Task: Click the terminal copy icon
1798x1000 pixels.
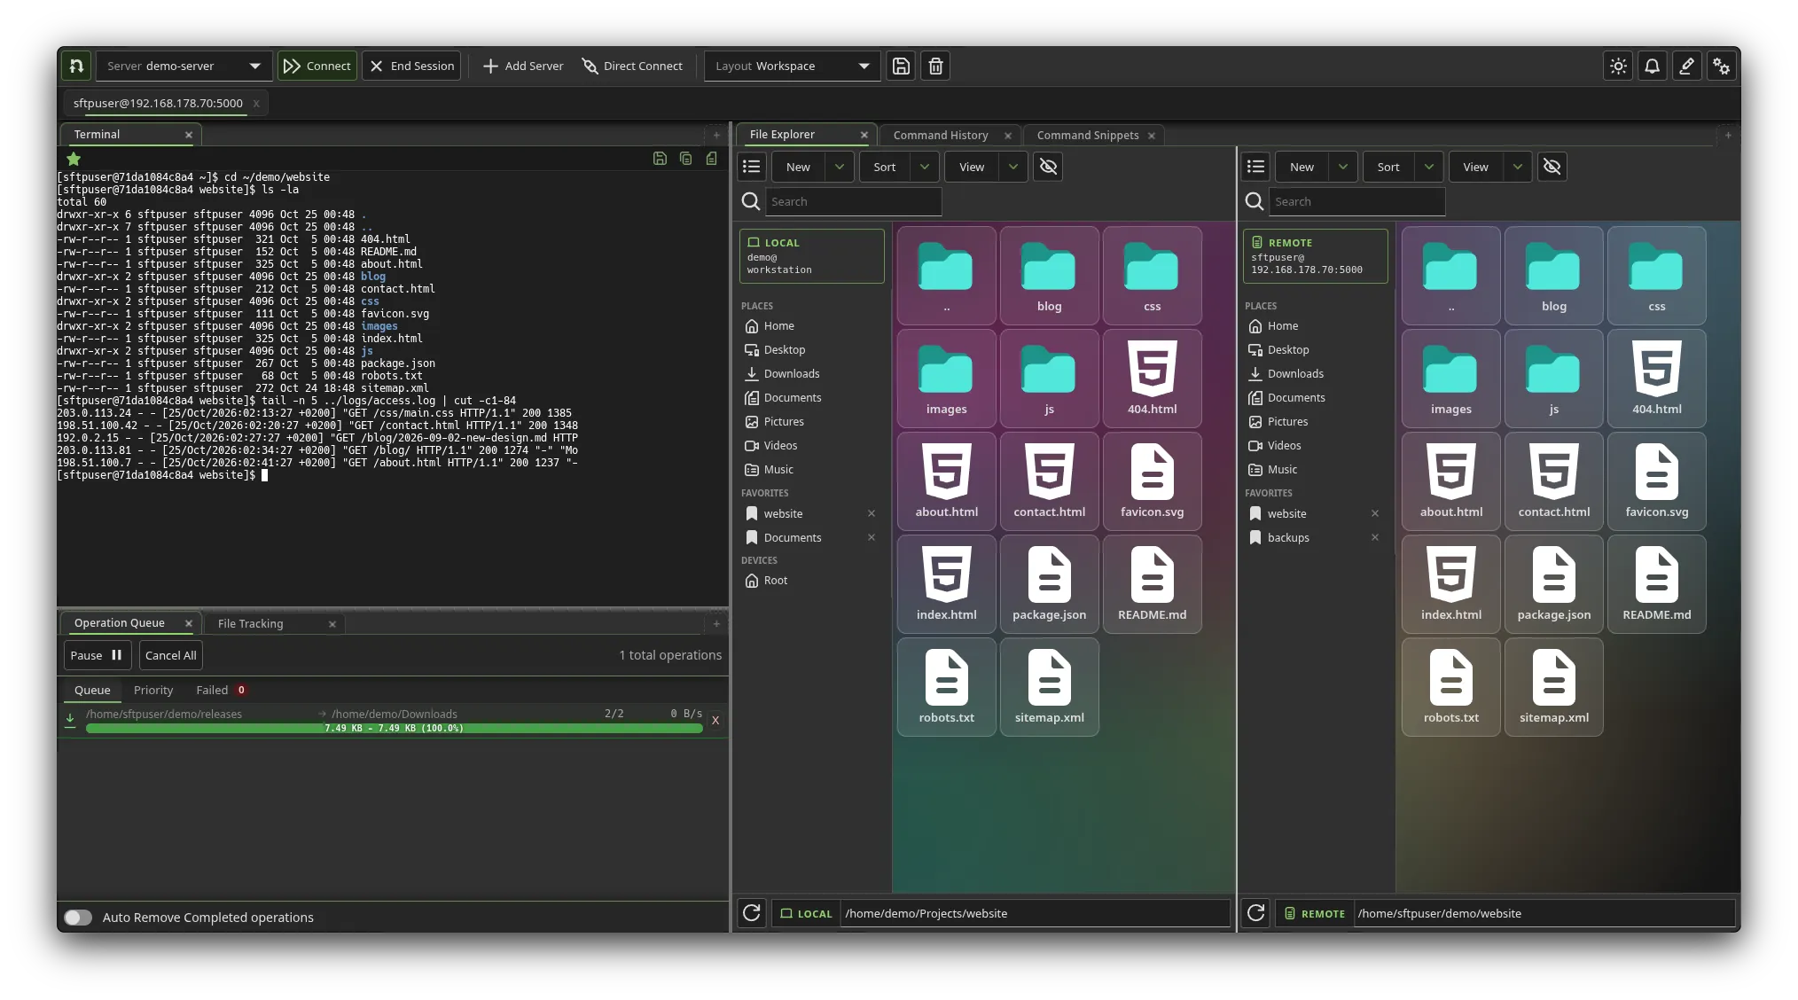Action: point(685,158)
